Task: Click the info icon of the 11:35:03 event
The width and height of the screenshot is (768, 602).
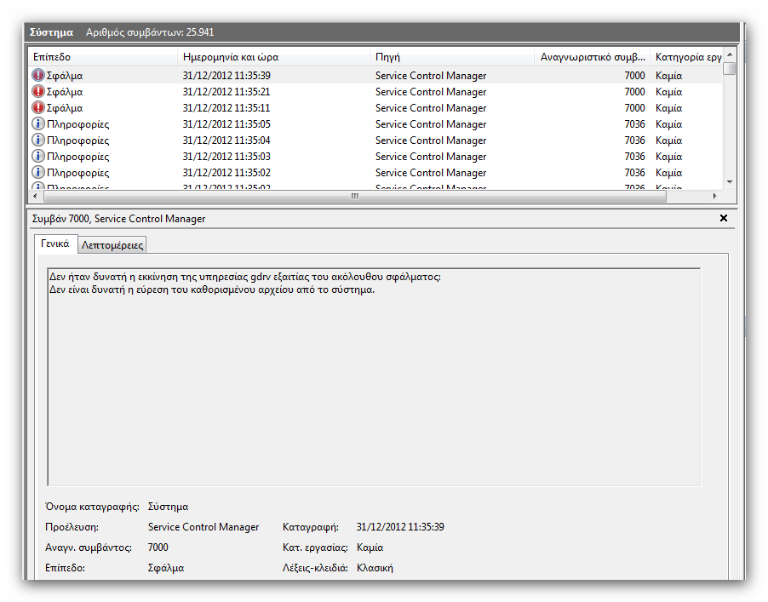Action: pyautogui.click(x=38, y=157)
